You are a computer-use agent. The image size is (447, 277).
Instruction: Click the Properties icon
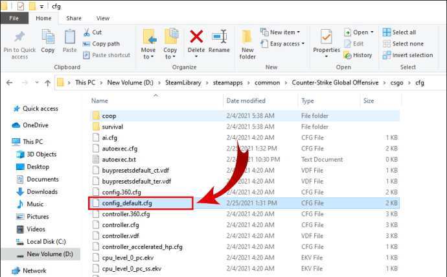[x=326, y=36]
